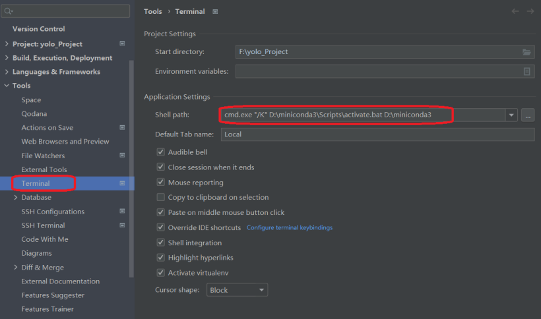Screen dimensions: 541x319
Task: Click the ellipsis browse button beside Shell path
Action: point(527,115)
